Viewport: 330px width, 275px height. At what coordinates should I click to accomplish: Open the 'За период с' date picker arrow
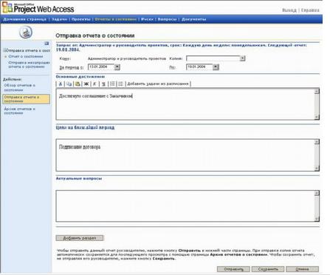tap(117, 67)
